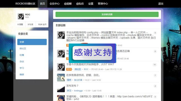The width and height of the screenshot is (181, 101).
Task: Click avatar beside the JUST WAIT topic
Action: [61, 67]
